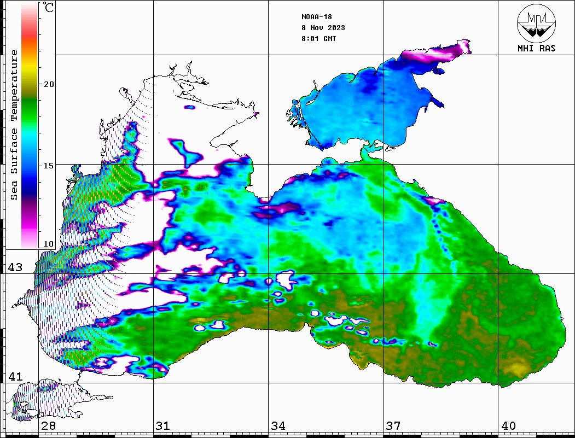Click the °C unit label
Screen dimensions: 575x438
[48, 7]
